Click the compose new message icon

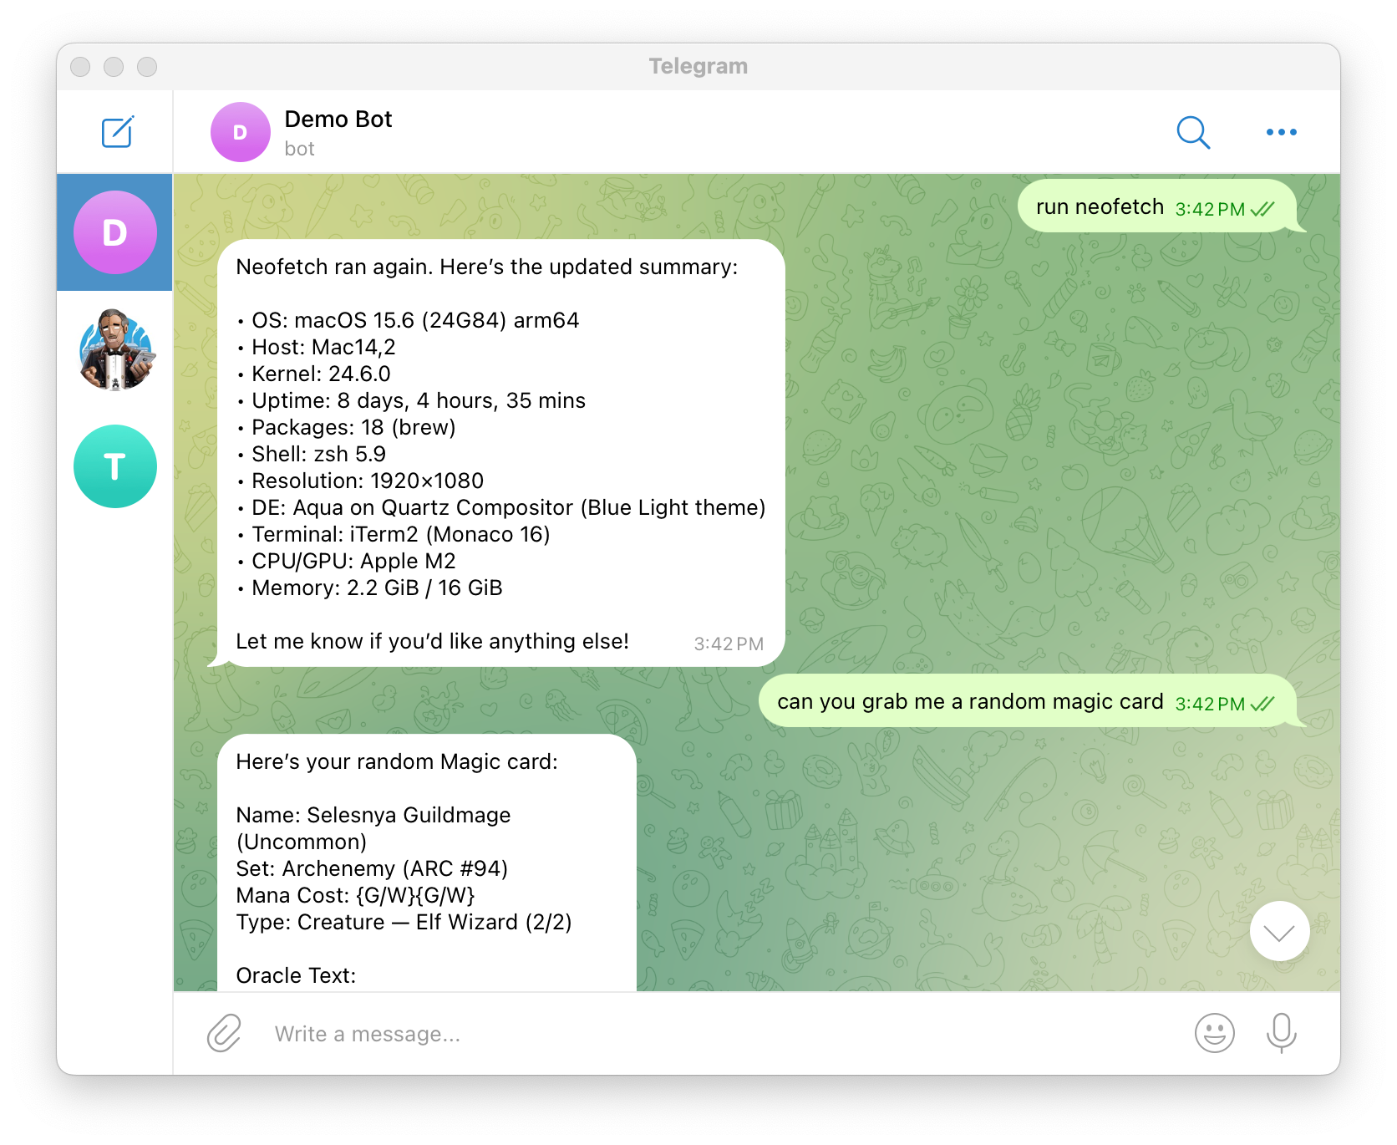pyautogui.click(x=117, y=132)
